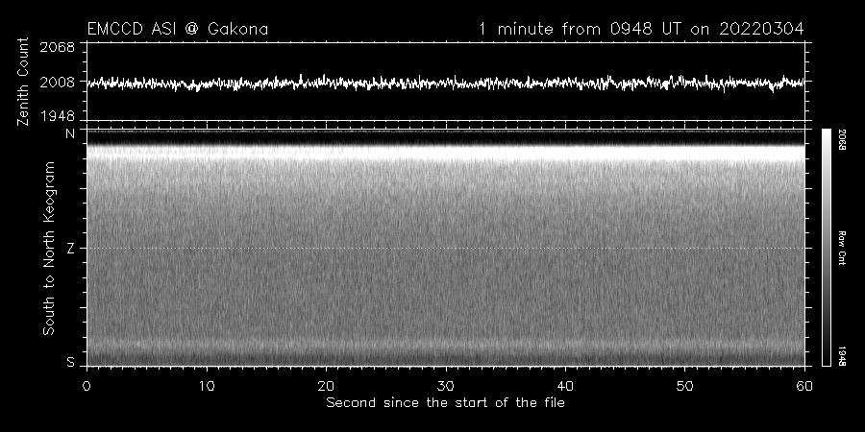
Task: Click the S label on the keogram axis
Action: coord(70,363)
